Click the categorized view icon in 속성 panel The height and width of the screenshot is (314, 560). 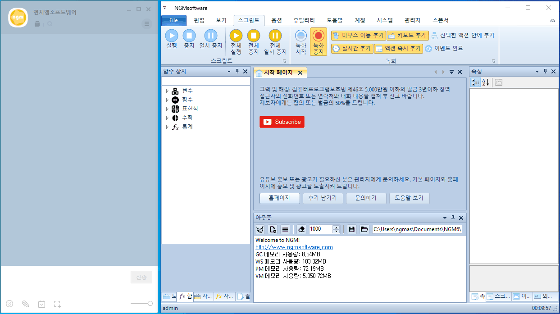pyautogui.click(x=475, y=82)
